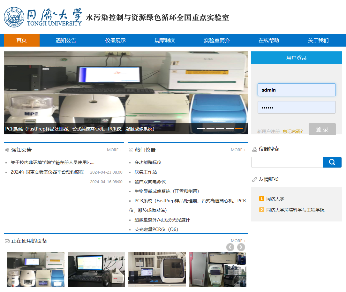
Task: Click the admin username input field
Action: [297, 90]
